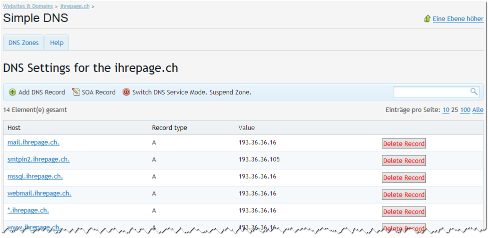Delete the mssql.ihrepage.ch. record

(x=403, y=177)
